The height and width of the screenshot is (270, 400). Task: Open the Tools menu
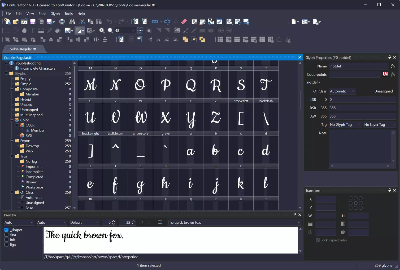point(68,13)
